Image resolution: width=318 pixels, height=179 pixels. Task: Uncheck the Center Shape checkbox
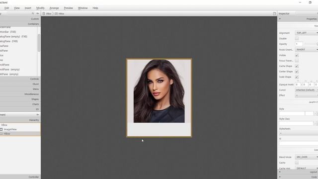click(x=297, y=72)
